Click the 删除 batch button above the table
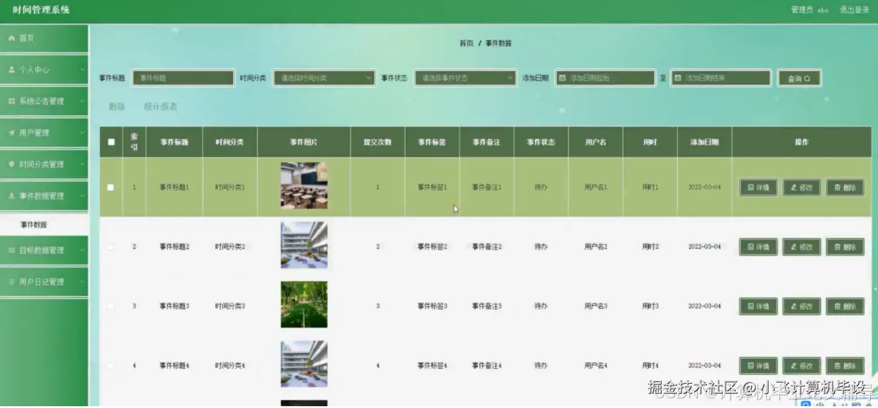Screen dimensions: 878x408 (x=117, y=107)
